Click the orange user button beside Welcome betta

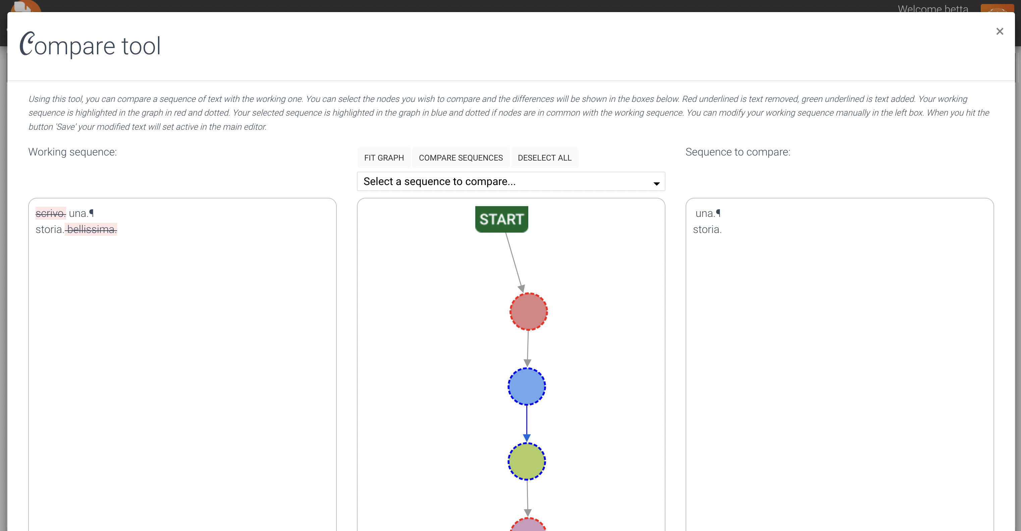[x=997, y=8]
